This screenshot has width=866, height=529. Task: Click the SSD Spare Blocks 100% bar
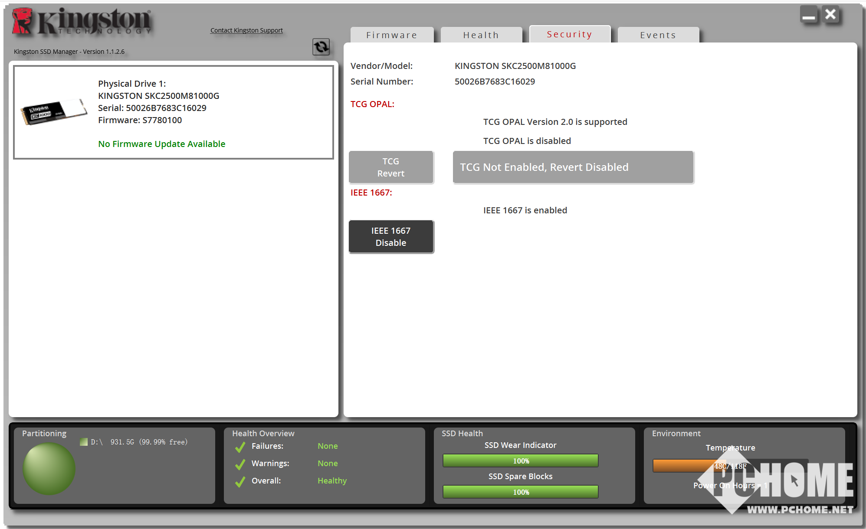coord(521,492)
